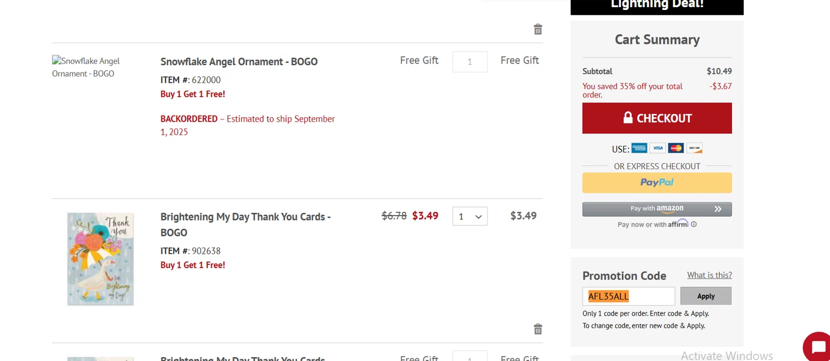Click the Lightning Deal banner

click(657, 6)
